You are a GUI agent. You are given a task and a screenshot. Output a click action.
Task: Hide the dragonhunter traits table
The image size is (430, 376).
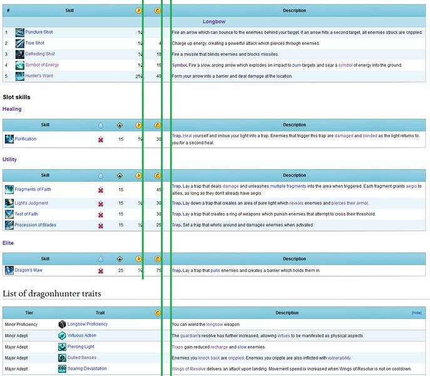point(417,313)
